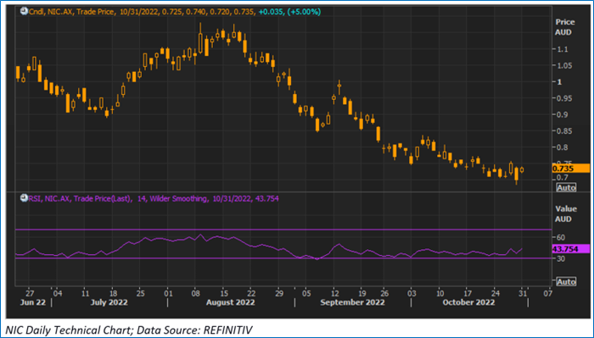This screenshot has width=594, height=338.
Task: Click the upper RSI overbought horizontal line
Action: (283, 230)
